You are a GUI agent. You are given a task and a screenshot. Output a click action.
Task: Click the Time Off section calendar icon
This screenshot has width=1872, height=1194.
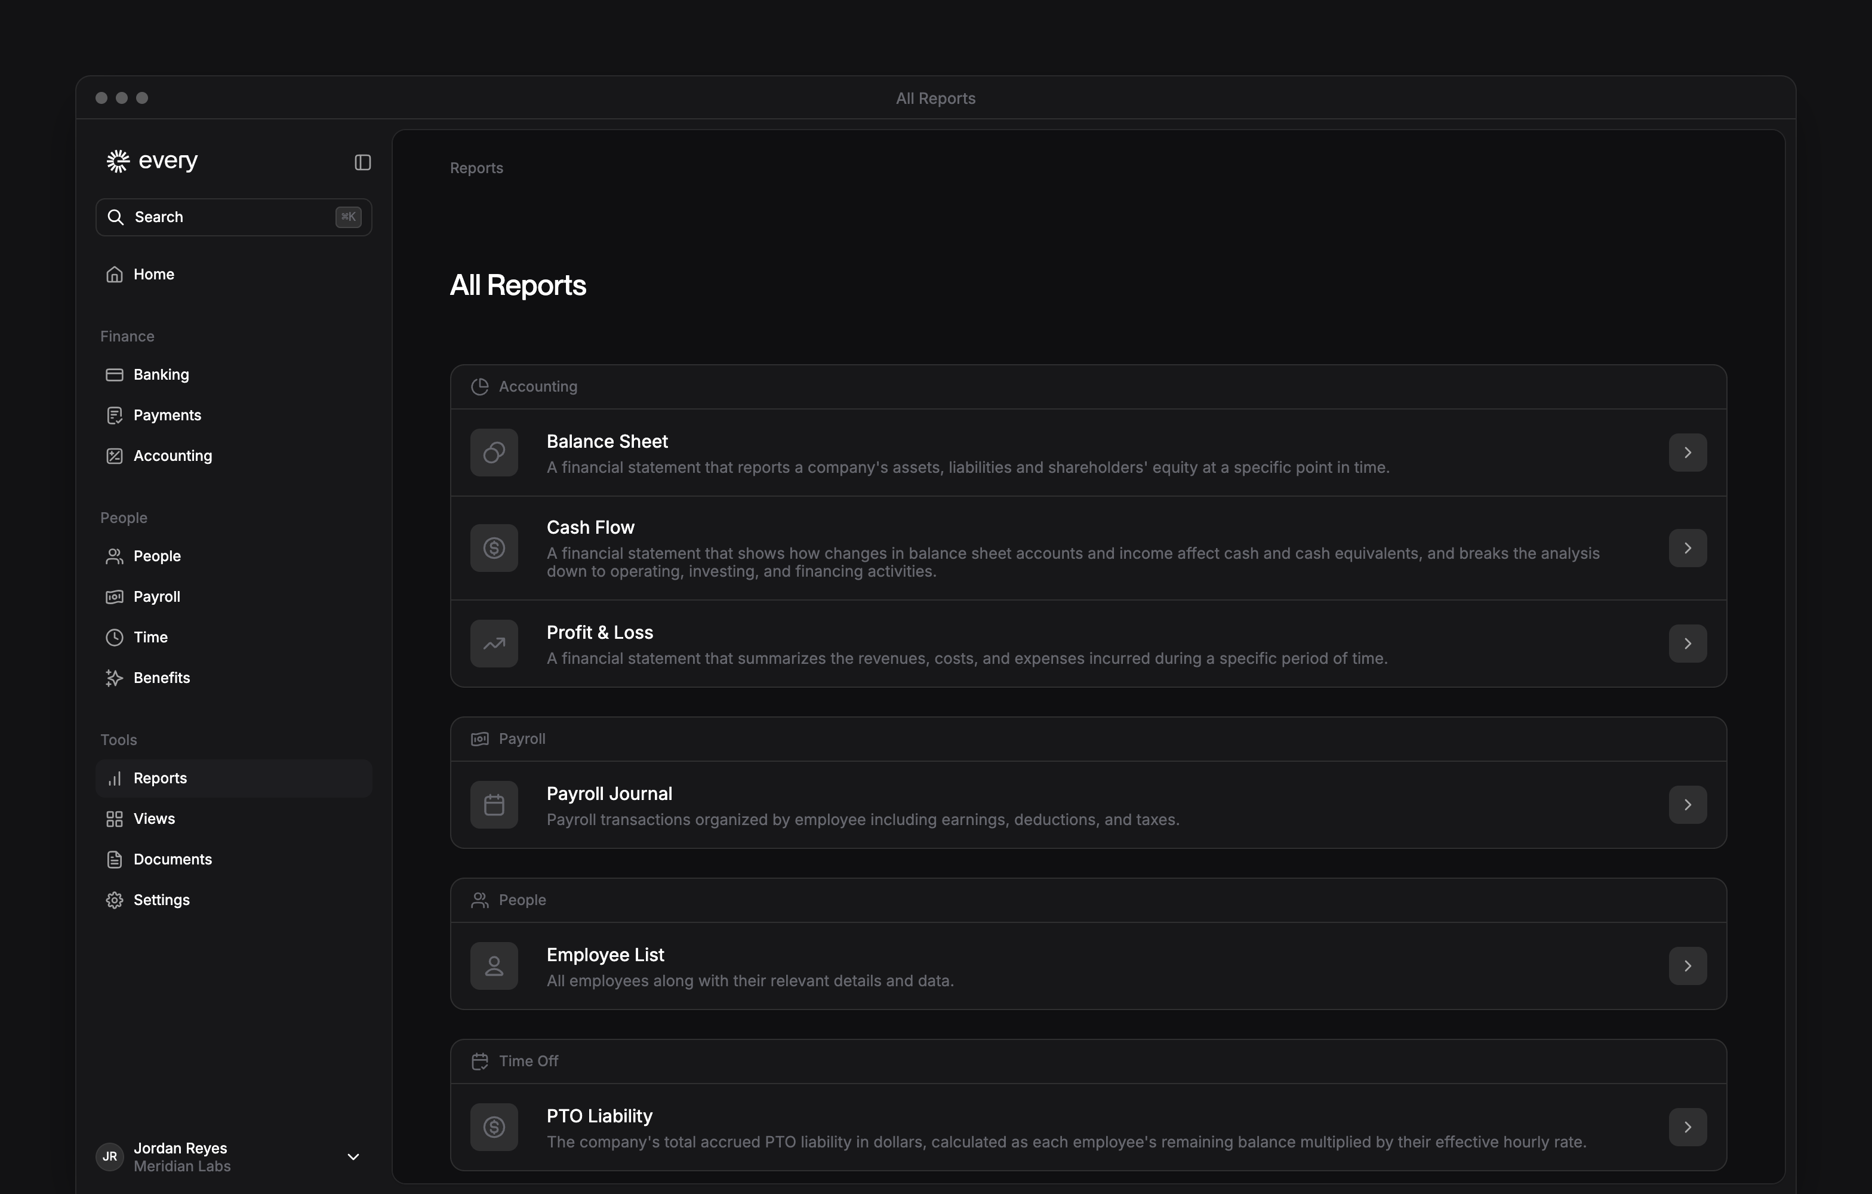[x=480, y=1061]
